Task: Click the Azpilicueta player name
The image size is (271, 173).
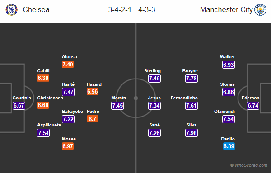Action: tap(49, 125)
